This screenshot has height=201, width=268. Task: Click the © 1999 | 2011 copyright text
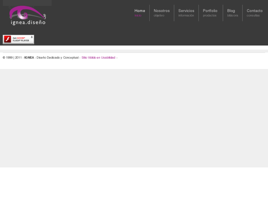coord(12,58)
